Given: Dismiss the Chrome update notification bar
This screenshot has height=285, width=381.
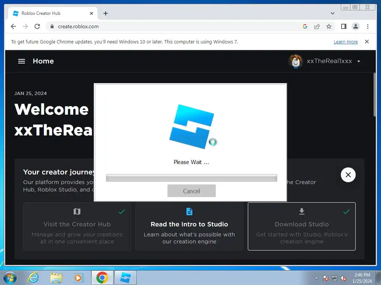Looking at the screenshot, I should click(x=367, y=42).
